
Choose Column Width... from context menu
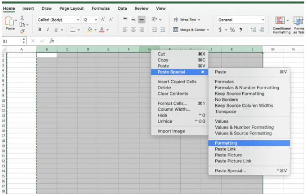point(180,109)
